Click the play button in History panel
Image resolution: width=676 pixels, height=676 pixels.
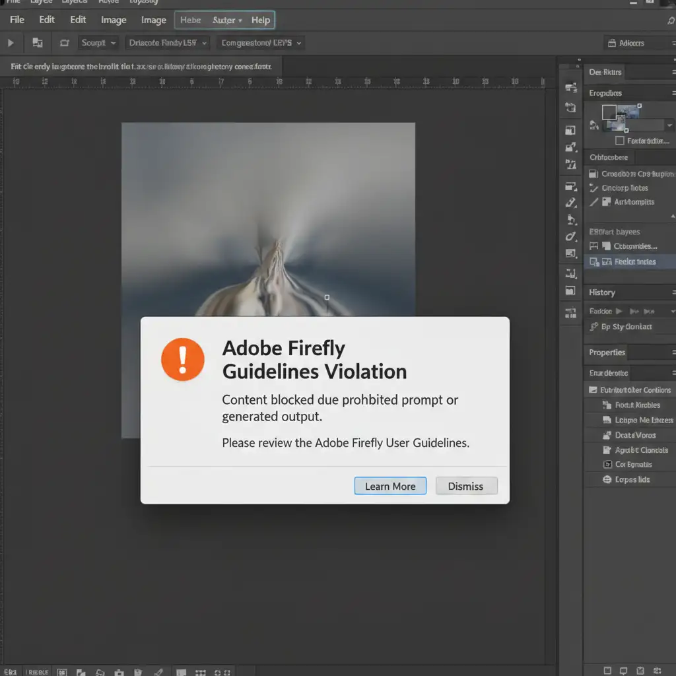619,311
